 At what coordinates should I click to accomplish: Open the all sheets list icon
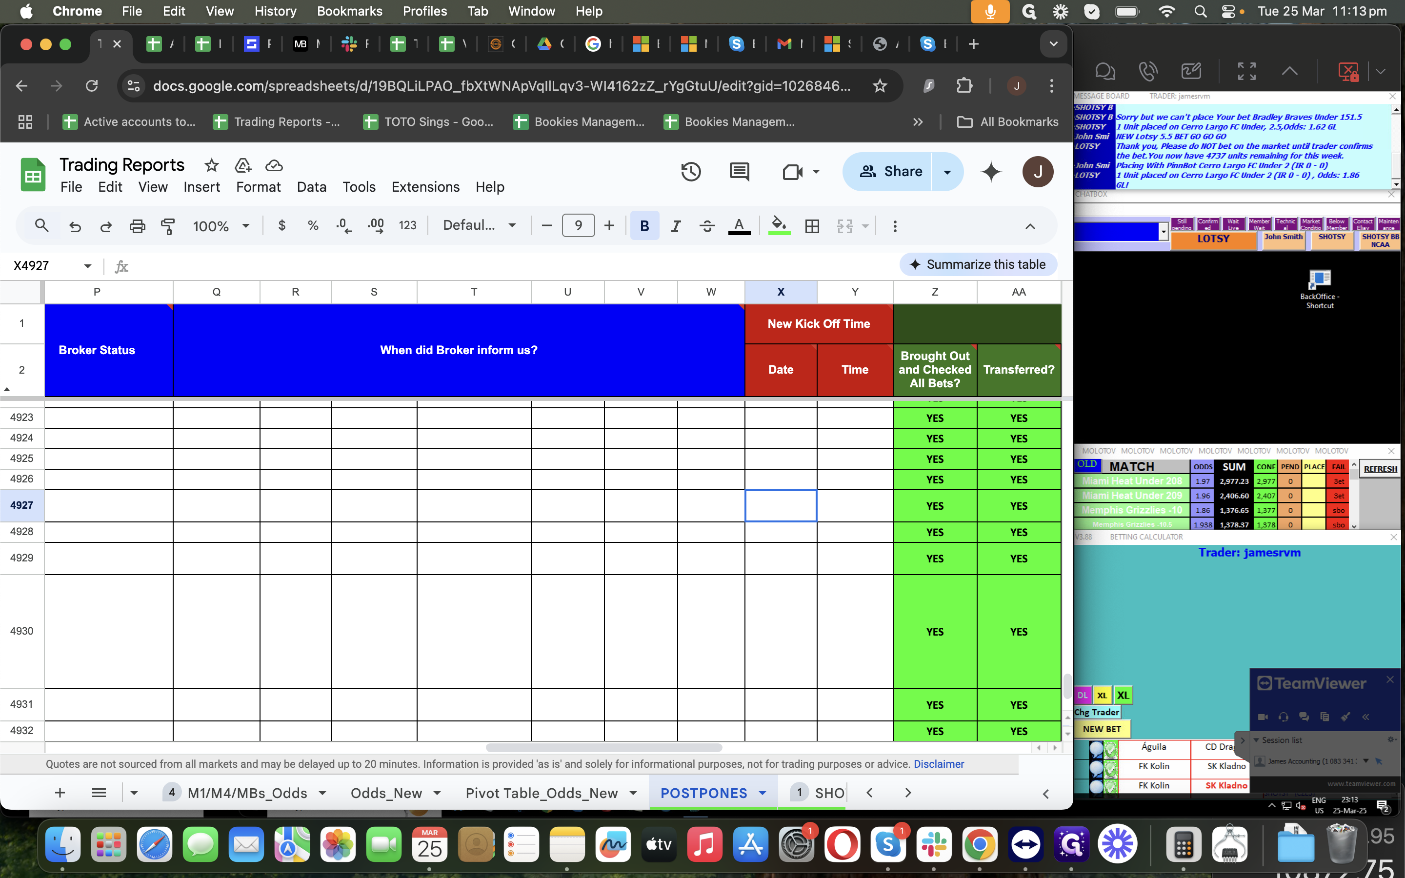tap(99, 793)
